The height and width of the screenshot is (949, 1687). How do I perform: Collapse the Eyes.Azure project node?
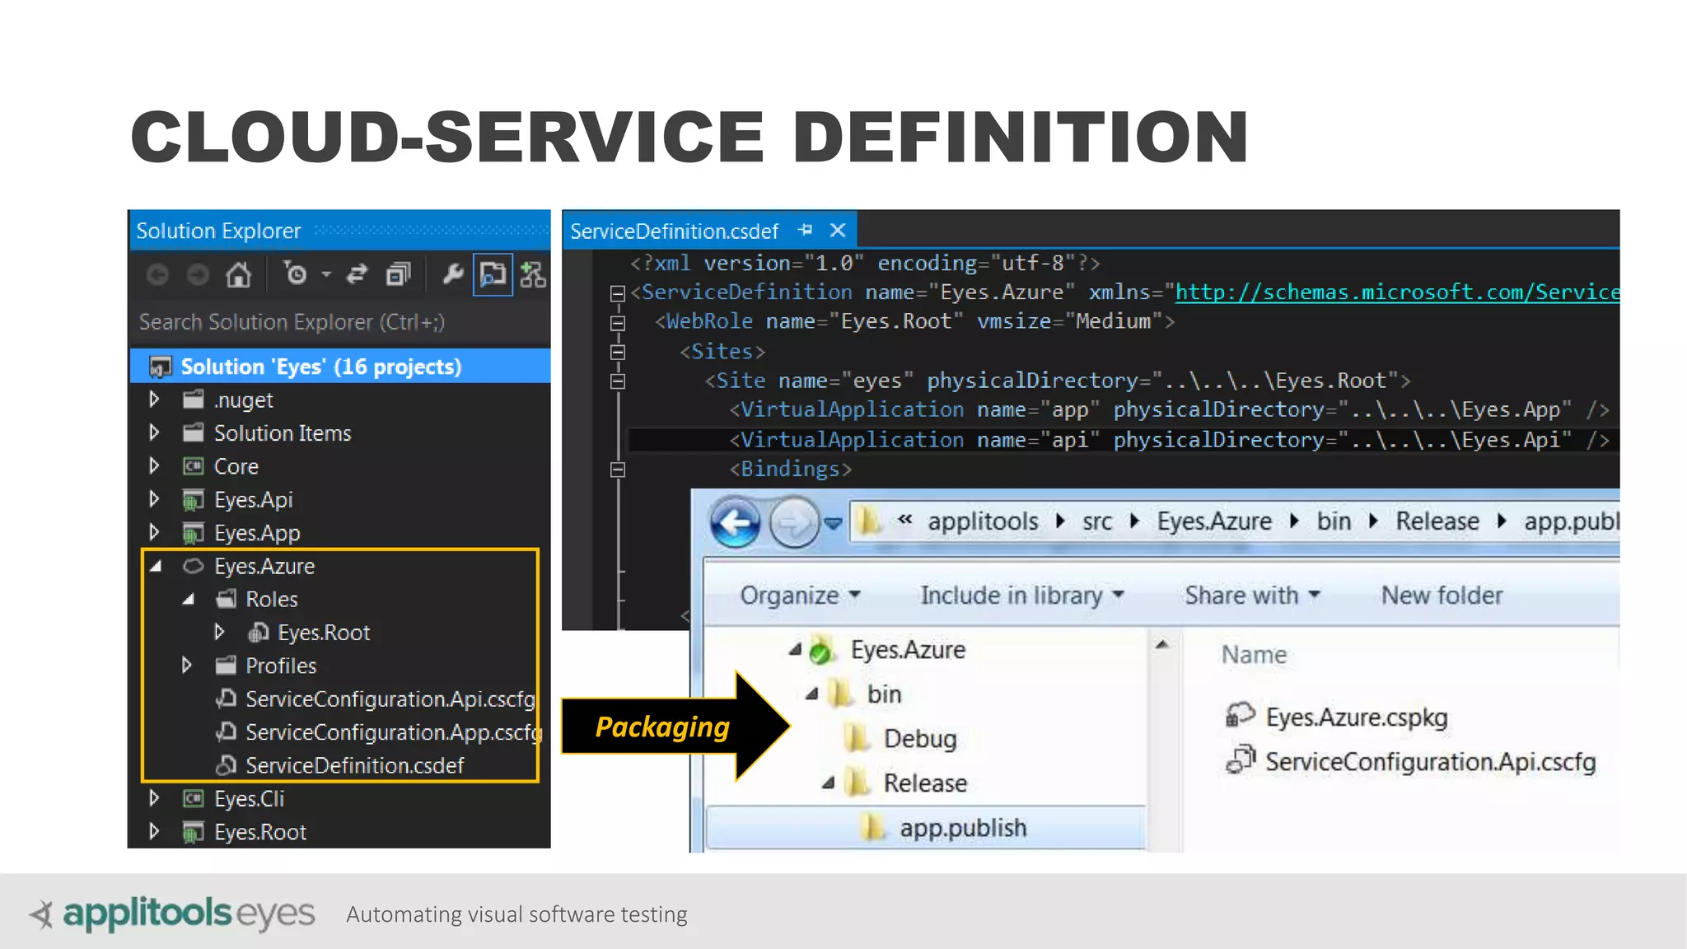(x=155, y=566)
